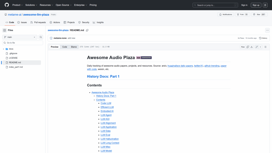Open the outline list icon

(265, 47)
